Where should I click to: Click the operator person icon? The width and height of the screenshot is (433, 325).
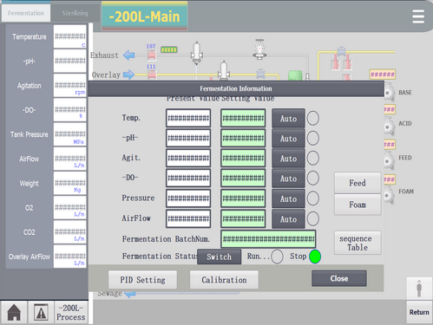(419, 289)
